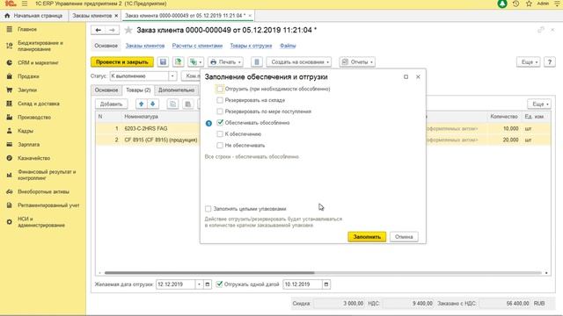Viewport: 563px width, 316px height.
Task: Toggle Отгружать одной датой checkbox
Action: pyautogui.click(x=219, y=284)
